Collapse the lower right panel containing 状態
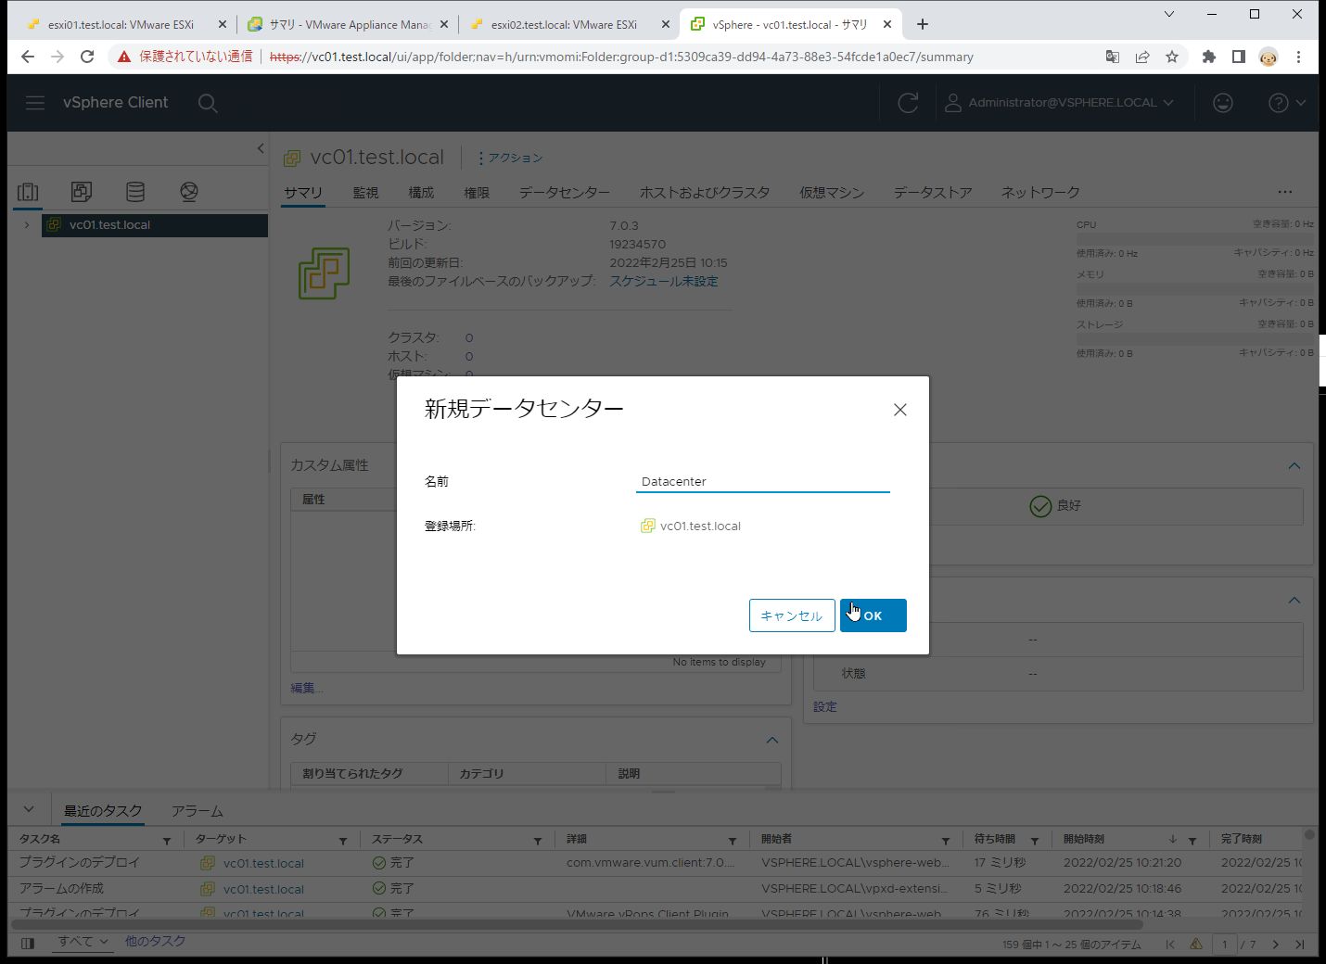This screenshot has height=964, width=1326. coord(1294,601)
